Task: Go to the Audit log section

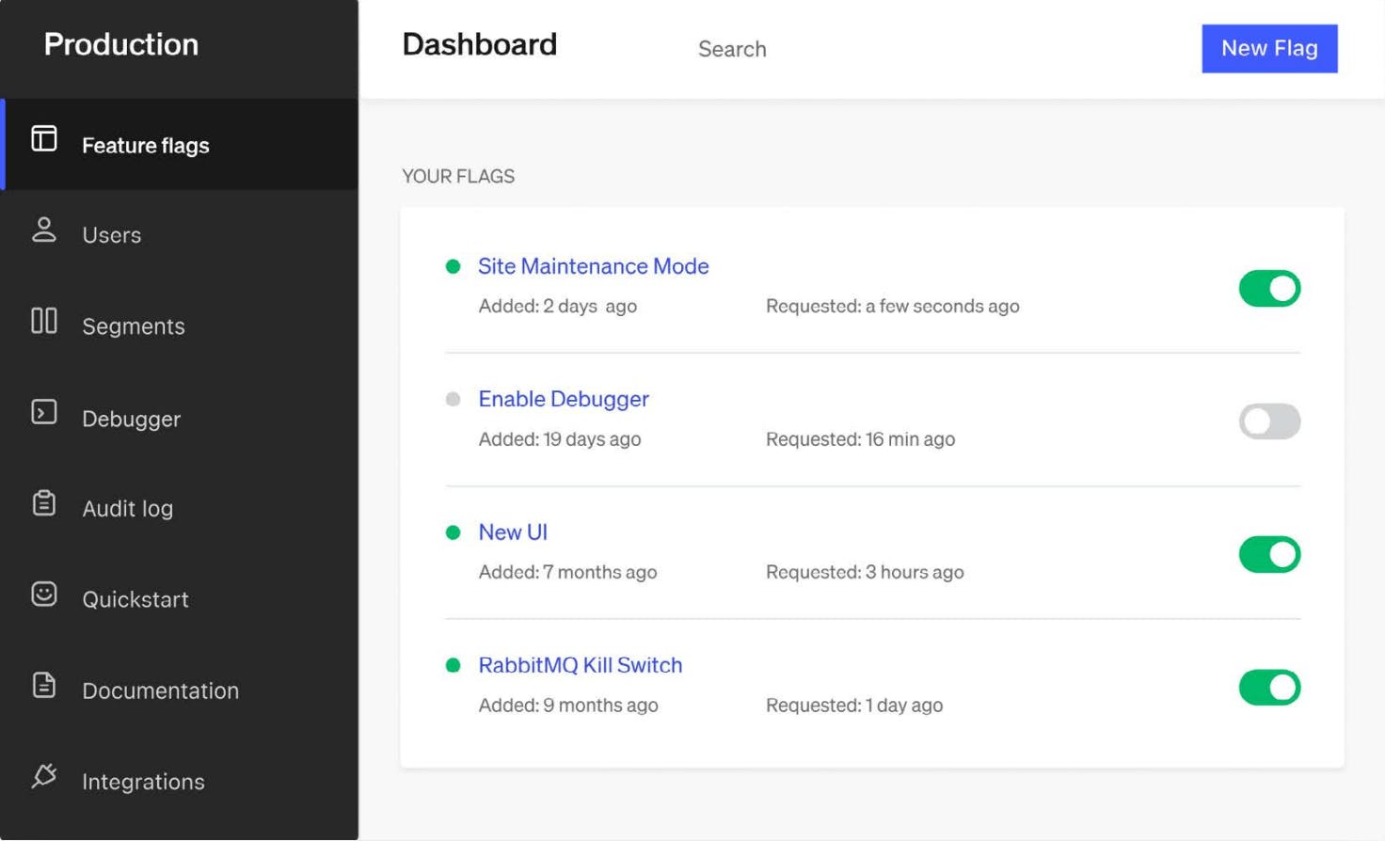Action: (x=127, y=509)
